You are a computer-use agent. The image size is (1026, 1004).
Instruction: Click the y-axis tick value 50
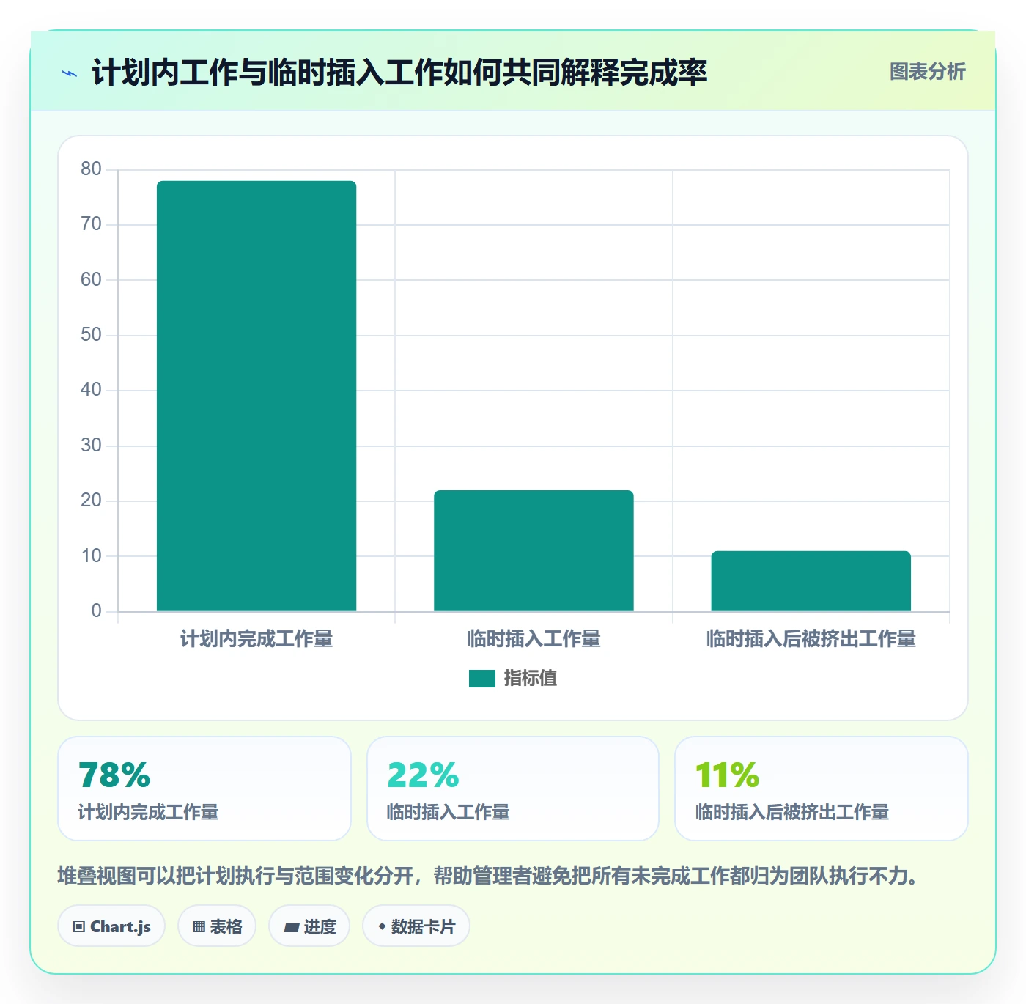(91, 335)
